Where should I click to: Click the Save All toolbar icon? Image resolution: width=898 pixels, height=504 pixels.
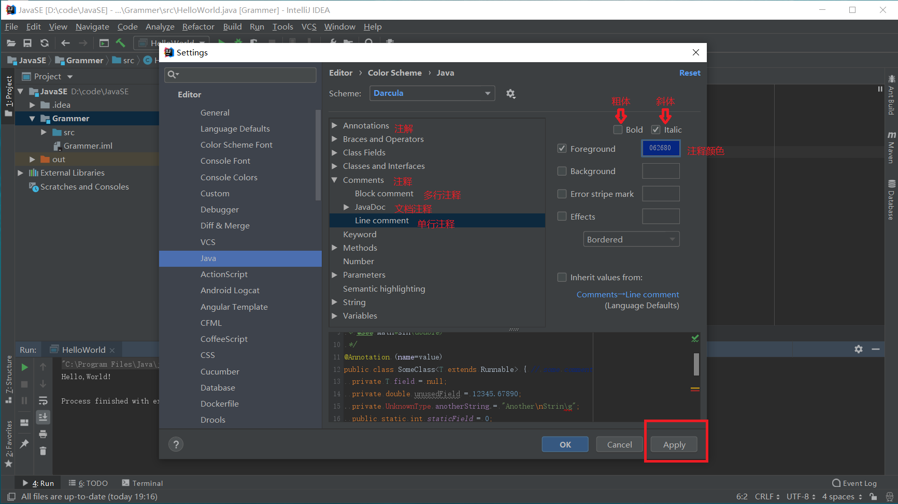coord(27,43)
